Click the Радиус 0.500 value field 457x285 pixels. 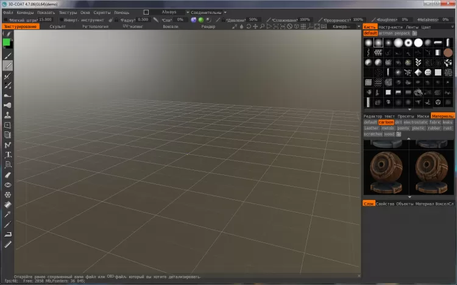(143, 19)
